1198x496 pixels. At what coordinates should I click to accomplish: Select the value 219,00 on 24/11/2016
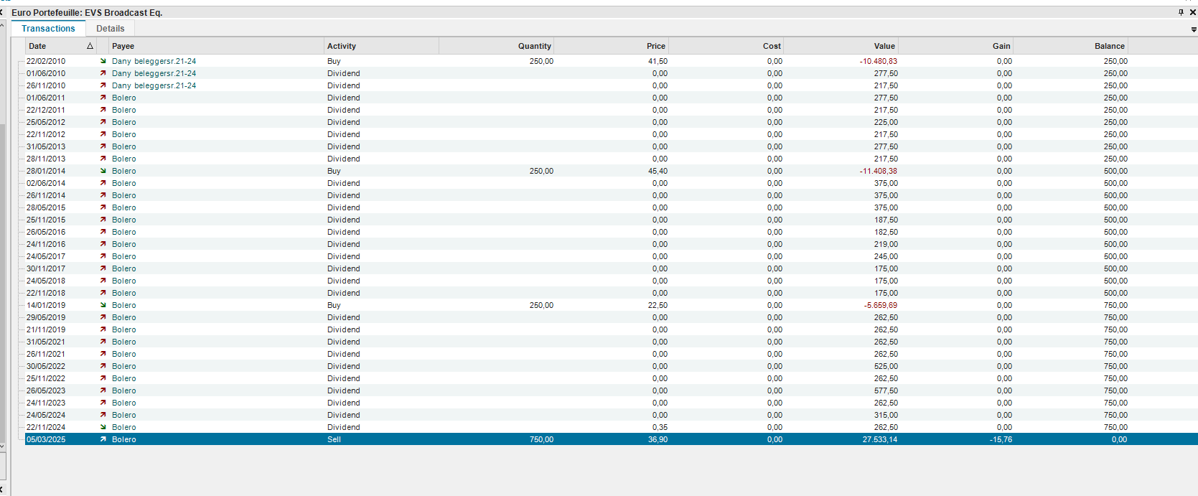click(x=886, y=244)
